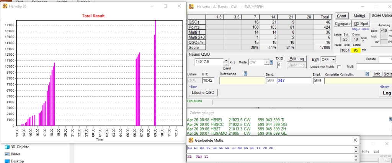Click the Undo Log button
Screen dimensions: 392x163
point(296,65)
